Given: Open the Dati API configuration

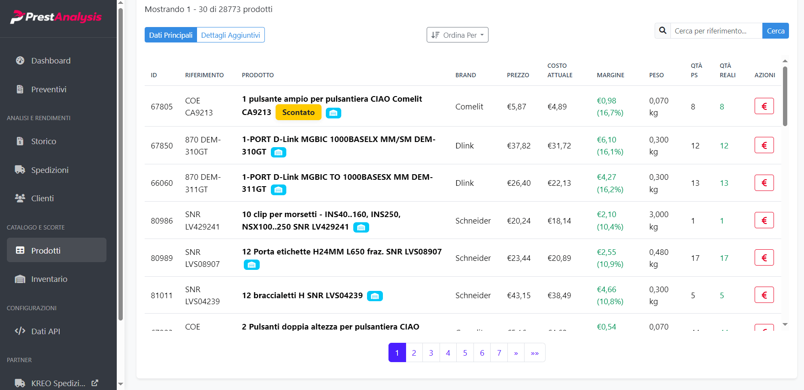Looking at the screenshot, I should coord(46,331).
